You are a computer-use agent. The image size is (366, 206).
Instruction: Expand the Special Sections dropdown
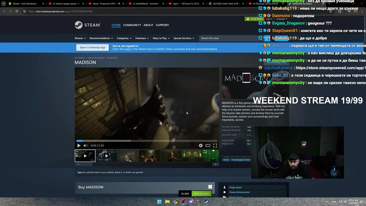(x=184, y=38)
